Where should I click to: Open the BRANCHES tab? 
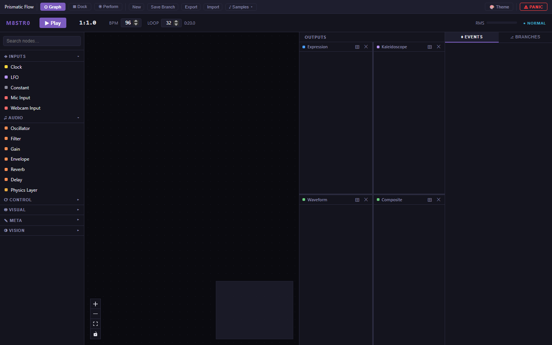pyautogui.click(x=525, y=37)
